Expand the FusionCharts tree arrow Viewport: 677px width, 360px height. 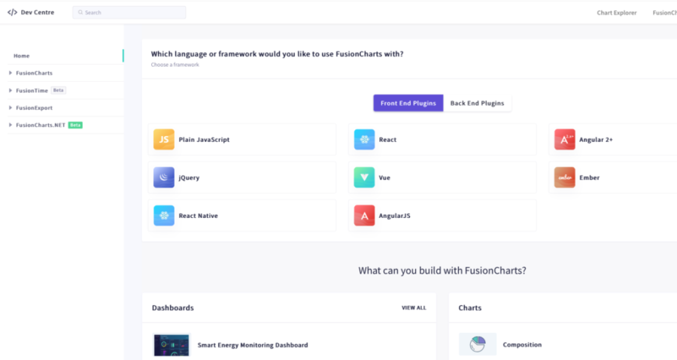[11, 73]
